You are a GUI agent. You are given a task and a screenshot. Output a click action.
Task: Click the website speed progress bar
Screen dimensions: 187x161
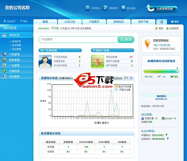click(x=161, y=71)
